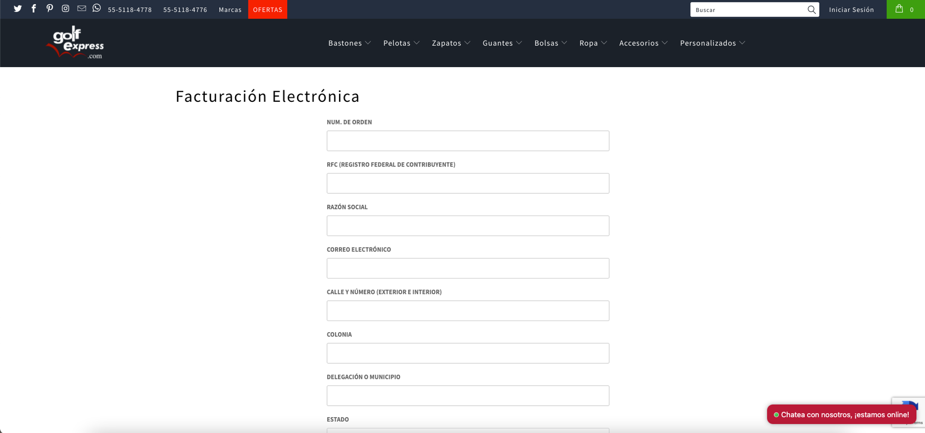Viewport: 925px width, 433px height.
Task: Click the email envelope icon
Action: (x=81, y=9)
